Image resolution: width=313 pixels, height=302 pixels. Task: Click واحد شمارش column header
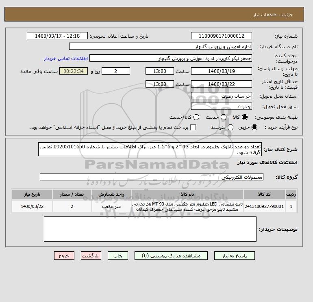pyautogui.click(x=111, y=194)
